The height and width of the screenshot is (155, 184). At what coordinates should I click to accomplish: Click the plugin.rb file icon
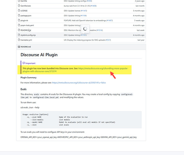point(19,20)
